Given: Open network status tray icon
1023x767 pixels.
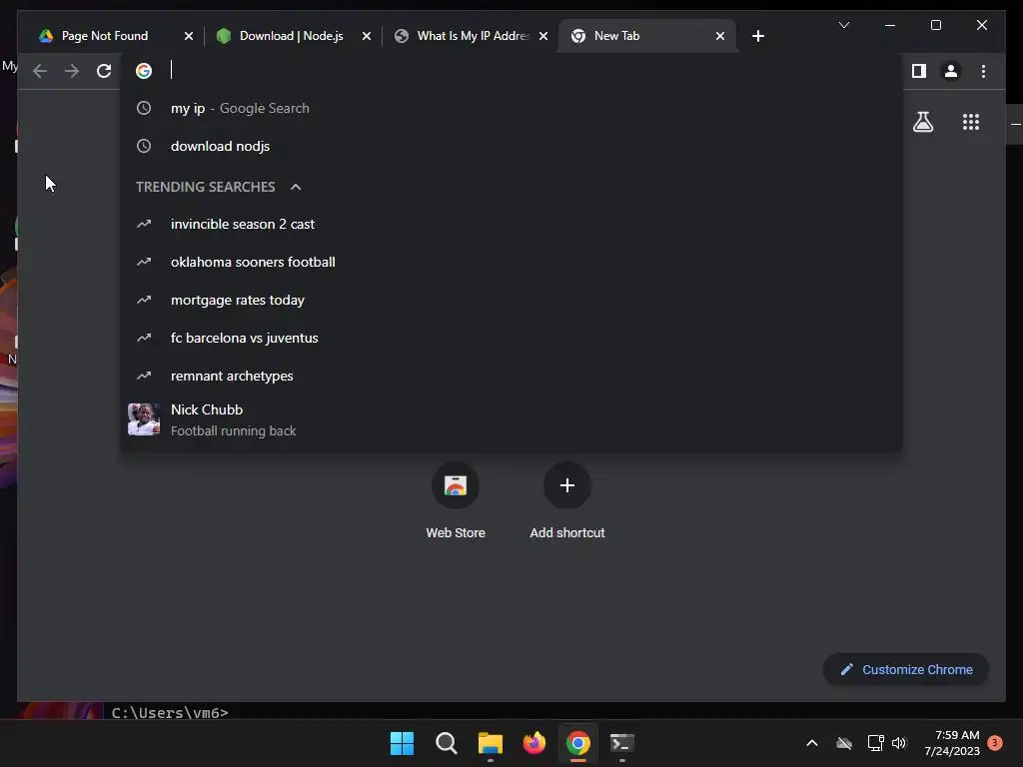Looking at the screenshot, I should [x=875, y=743].
